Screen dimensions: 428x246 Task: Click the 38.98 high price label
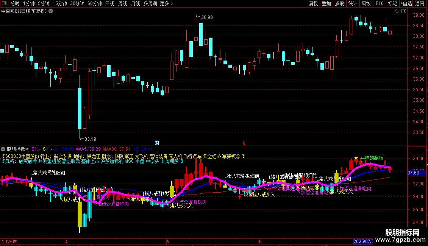click(207, 17)
